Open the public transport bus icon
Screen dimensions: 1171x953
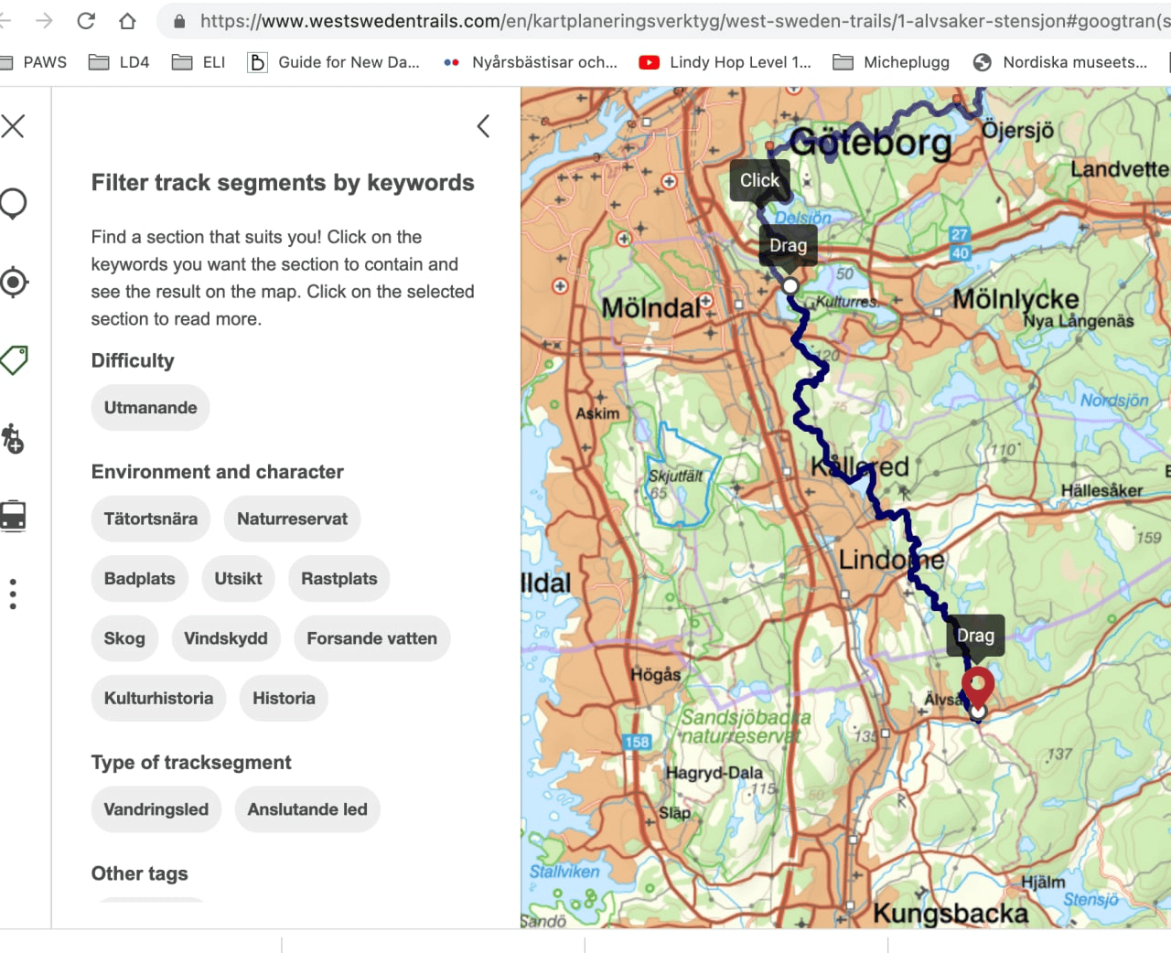13,516
